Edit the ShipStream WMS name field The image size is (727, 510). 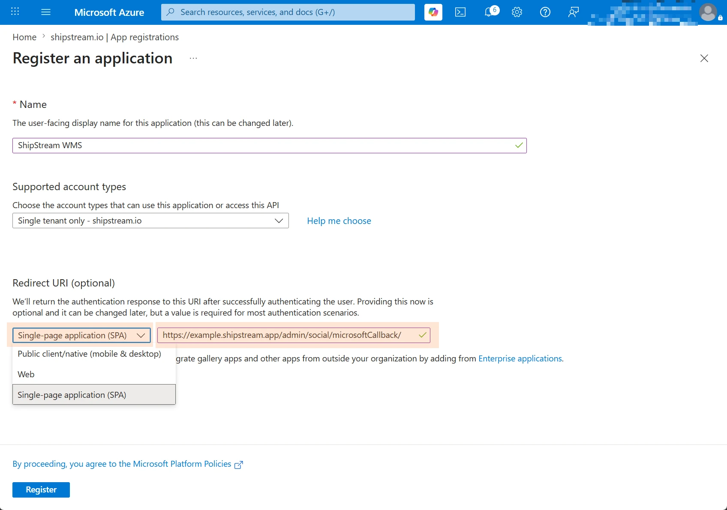tap(269, 146)
